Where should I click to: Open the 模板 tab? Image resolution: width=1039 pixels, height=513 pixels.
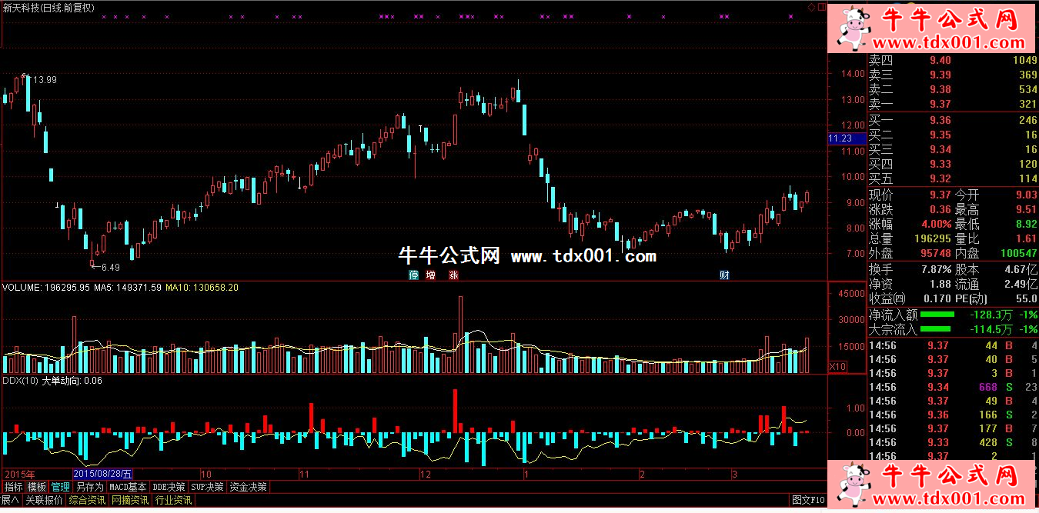click(37, 487)
